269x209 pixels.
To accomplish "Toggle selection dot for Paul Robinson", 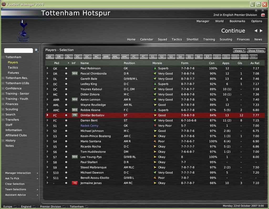I will click(x=66, y=68).
